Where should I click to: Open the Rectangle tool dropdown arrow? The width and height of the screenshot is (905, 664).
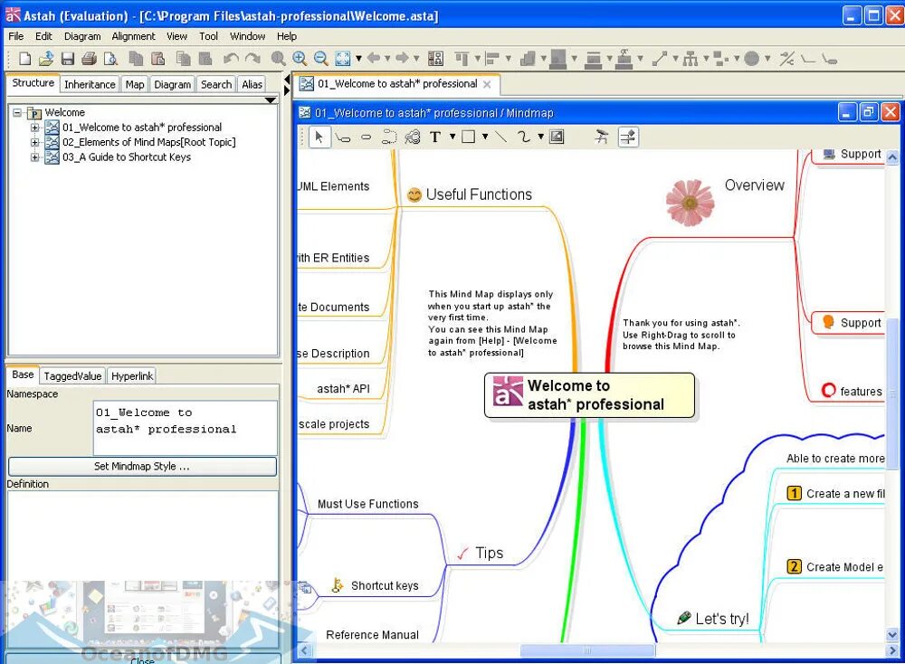[x=485, y=137]
